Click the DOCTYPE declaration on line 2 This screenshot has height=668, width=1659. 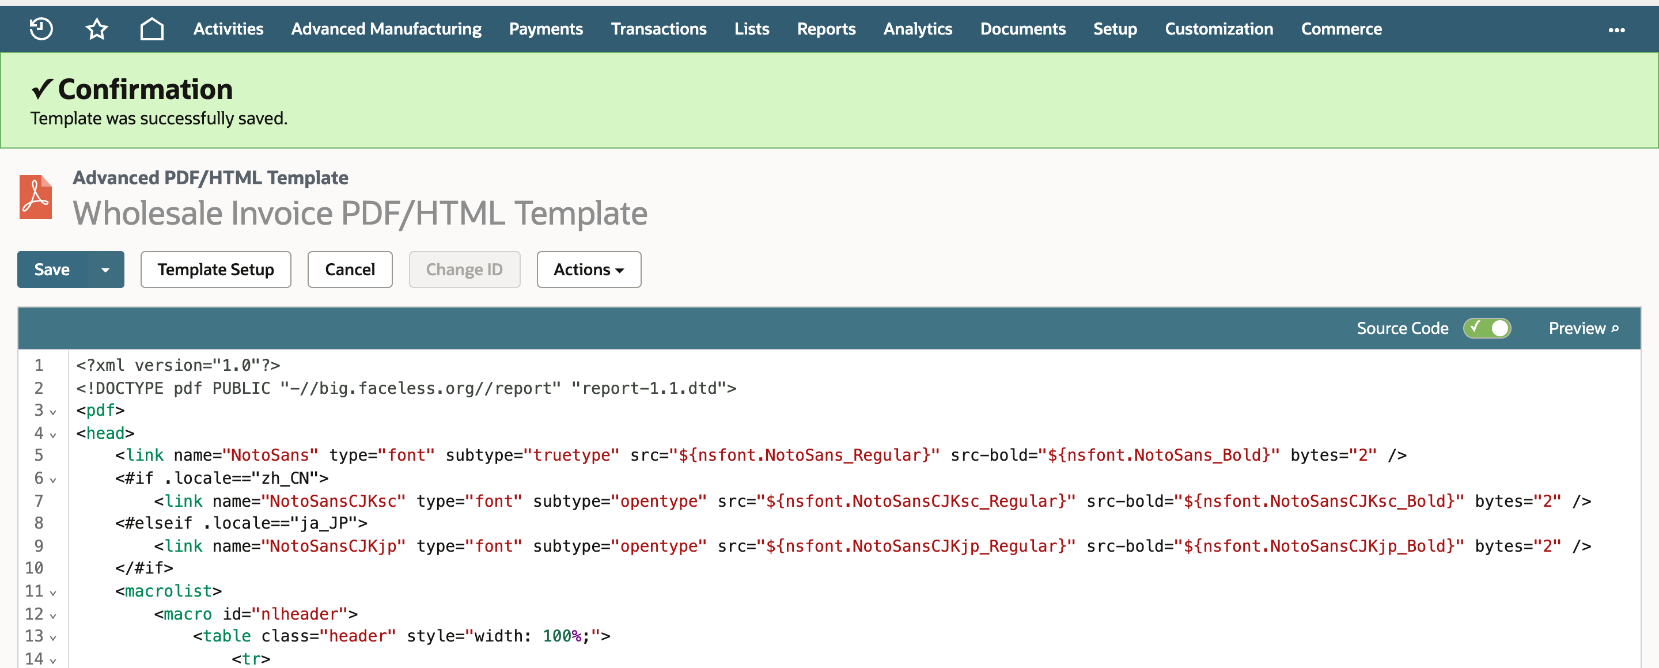tap(406, 389)
